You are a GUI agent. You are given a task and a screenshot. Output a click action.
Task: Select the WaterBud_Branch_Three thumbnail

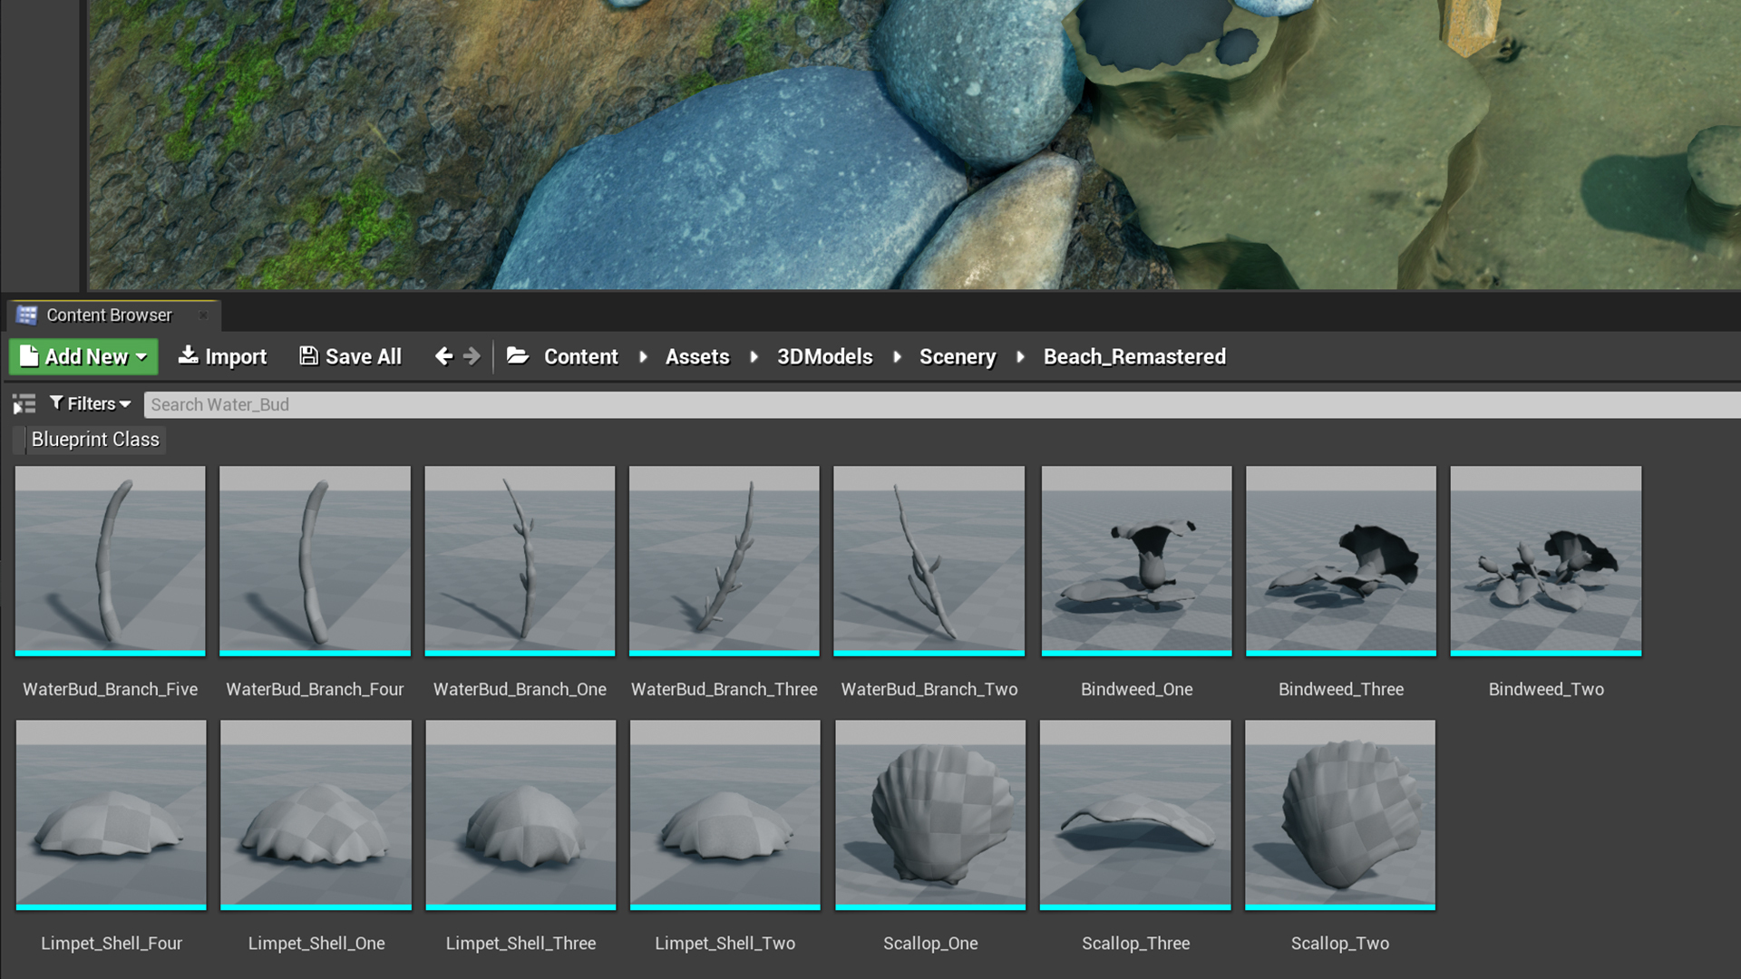point(724,561)
